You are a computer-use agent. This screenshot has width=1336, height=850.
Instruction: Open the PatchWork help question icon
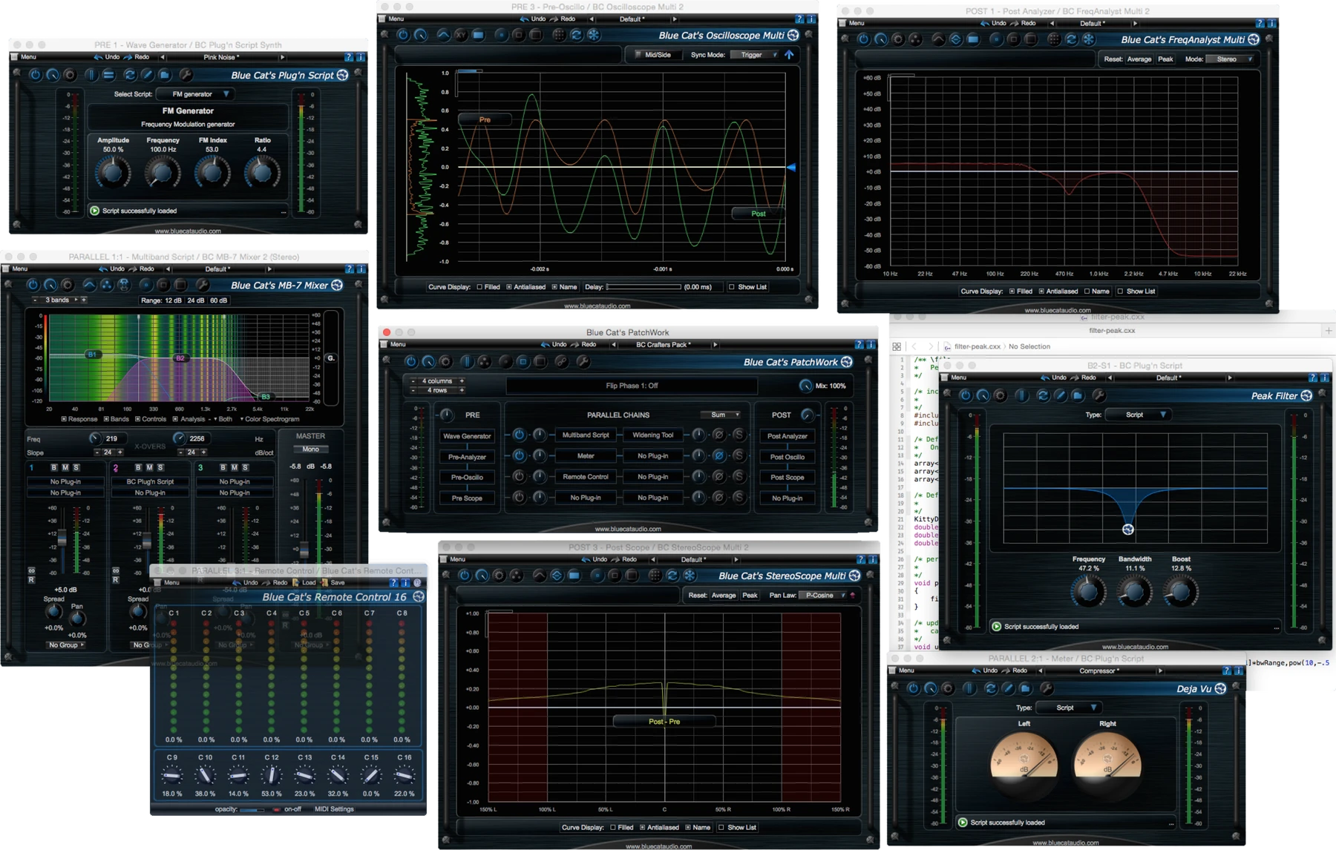[859, 344]
